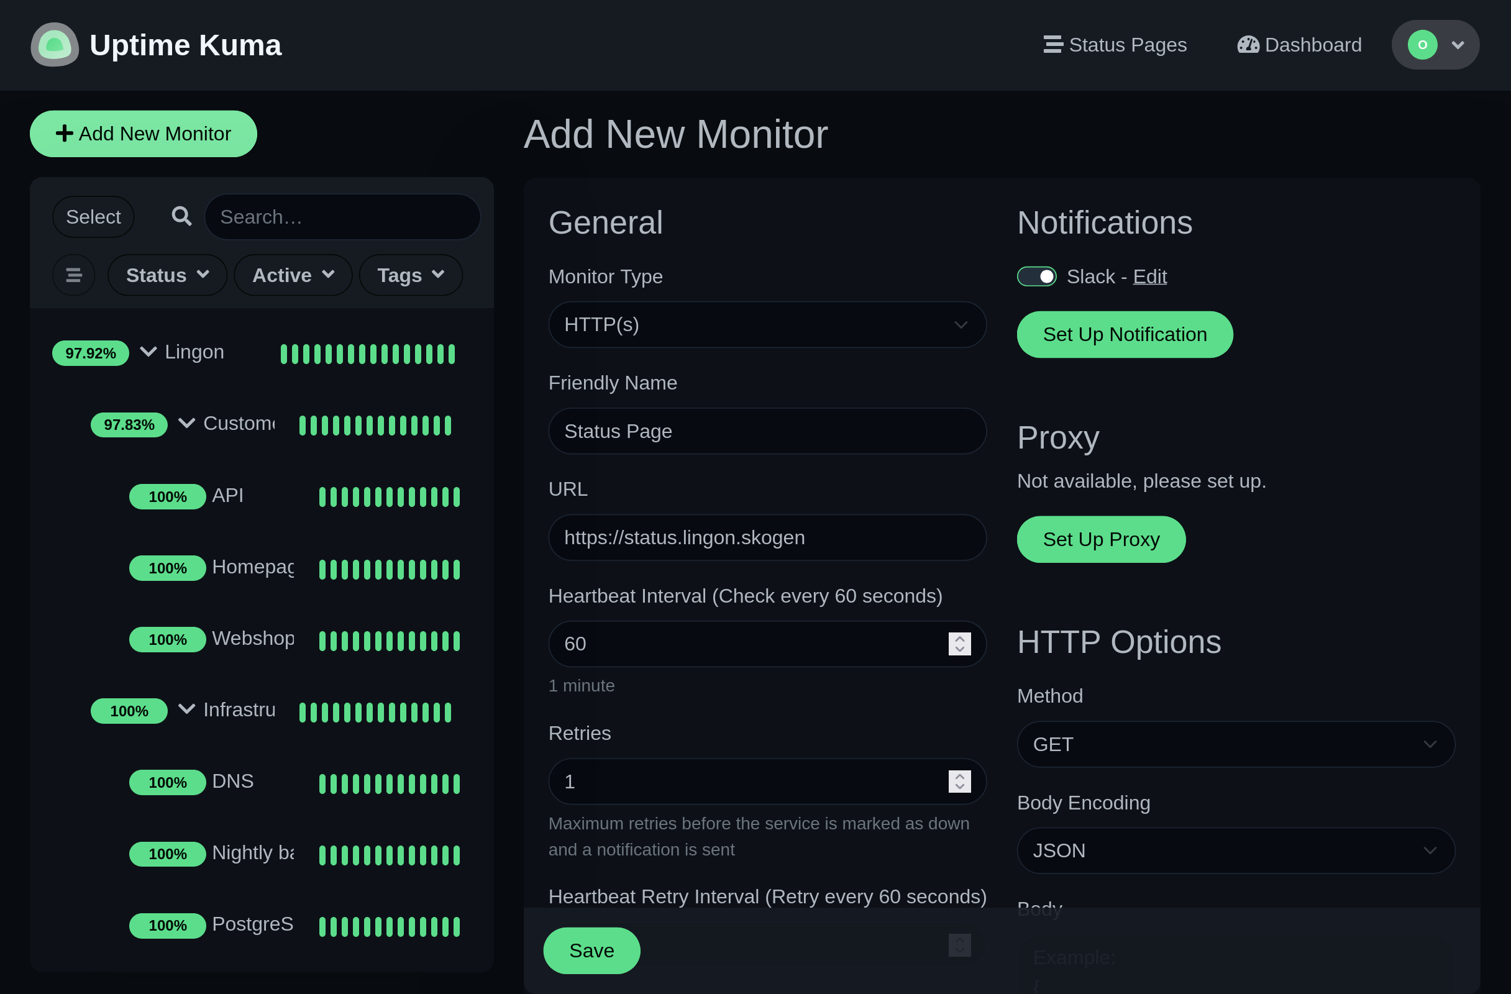This screenshot has height=994, width=1511.
Task: Open the Nightly backup monitor
Action: pos(253,852)
